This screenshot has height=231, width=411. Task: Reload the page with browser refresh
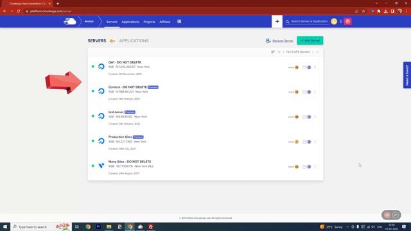[x=19, y=12]
